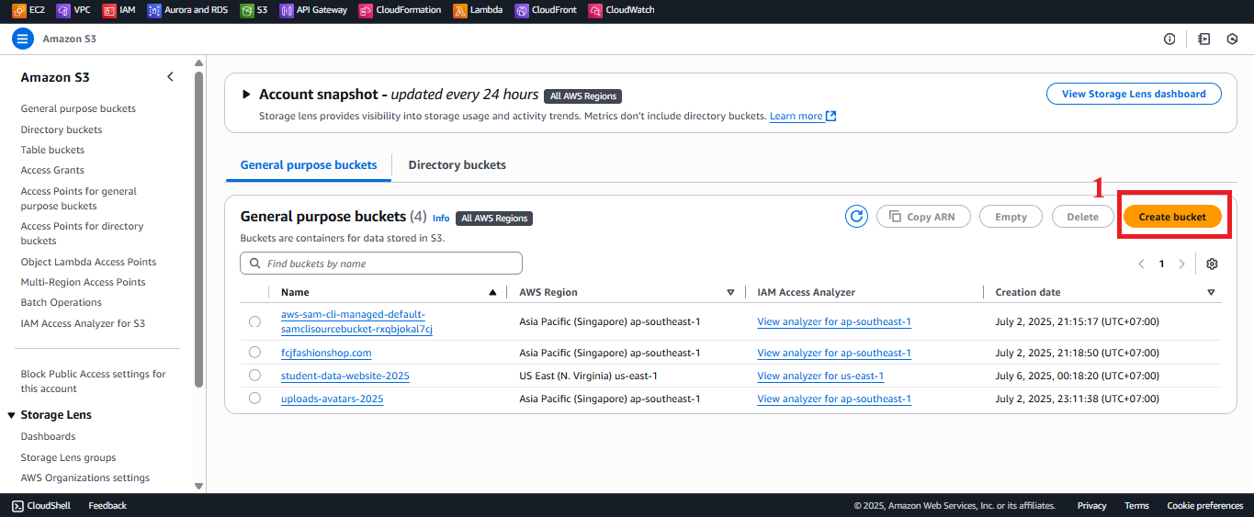The width and height of the screenshot is (1254, 517).
Task: Expand the Account snapshot section
Action: pyautogui.click(x=245, y=95)
